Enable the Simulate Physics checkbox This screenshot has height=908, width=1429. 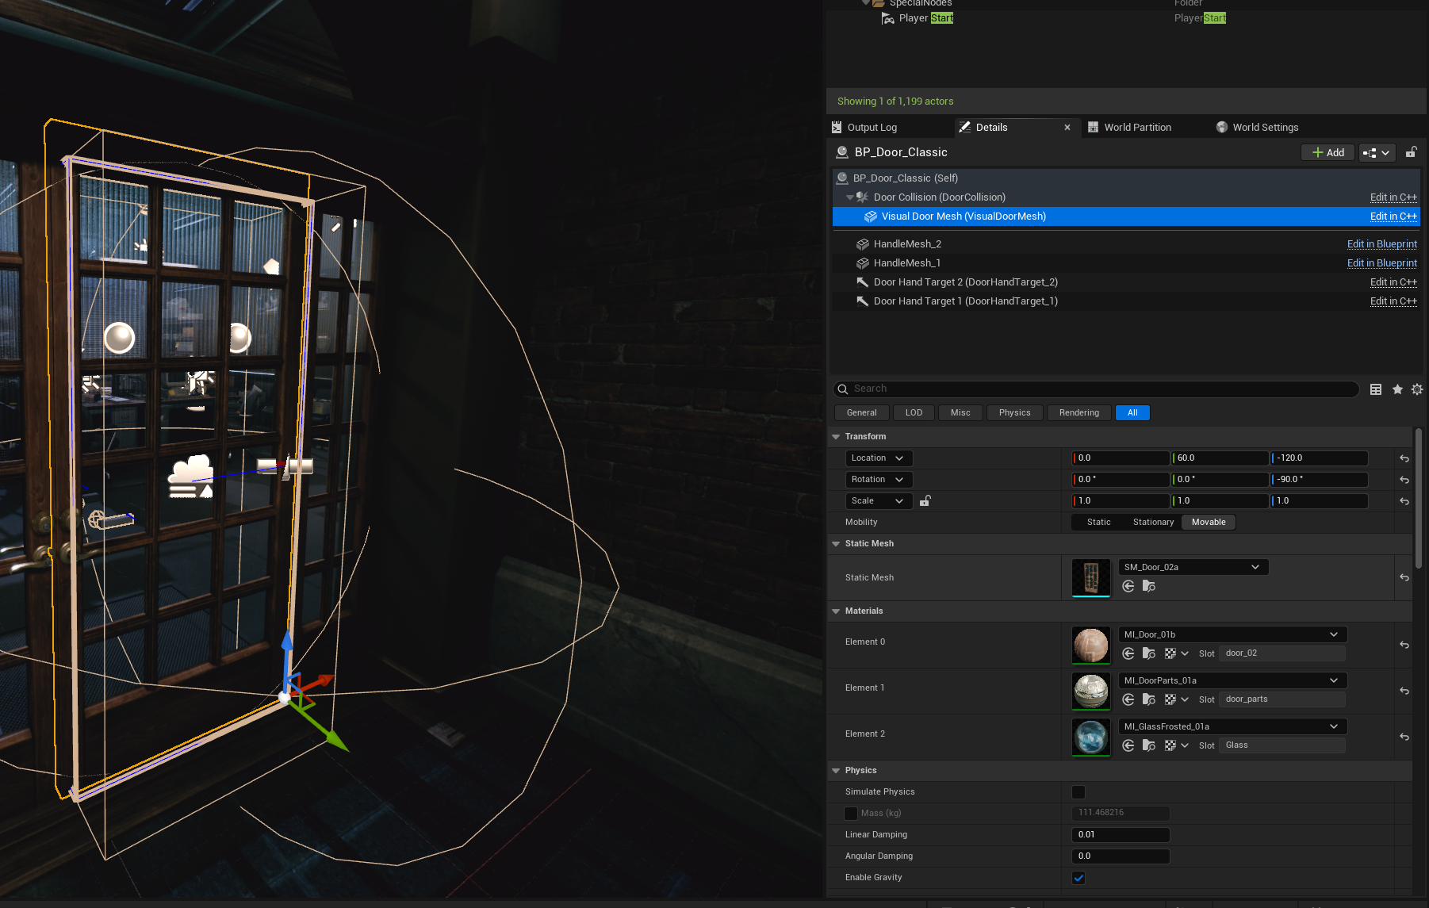click(1078, 792)
